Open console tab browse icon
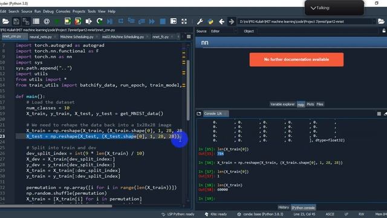Viewport: 387px width, 218px height. (x=199, y=113)
